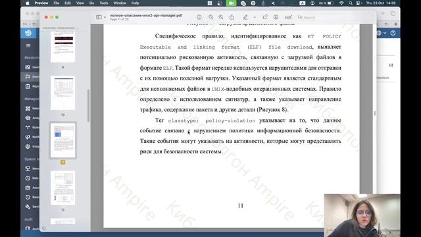Click the Notifications megaphone icon
Image resolution: width=421 pixels, height=237 pixels.
tap(28, 137)
